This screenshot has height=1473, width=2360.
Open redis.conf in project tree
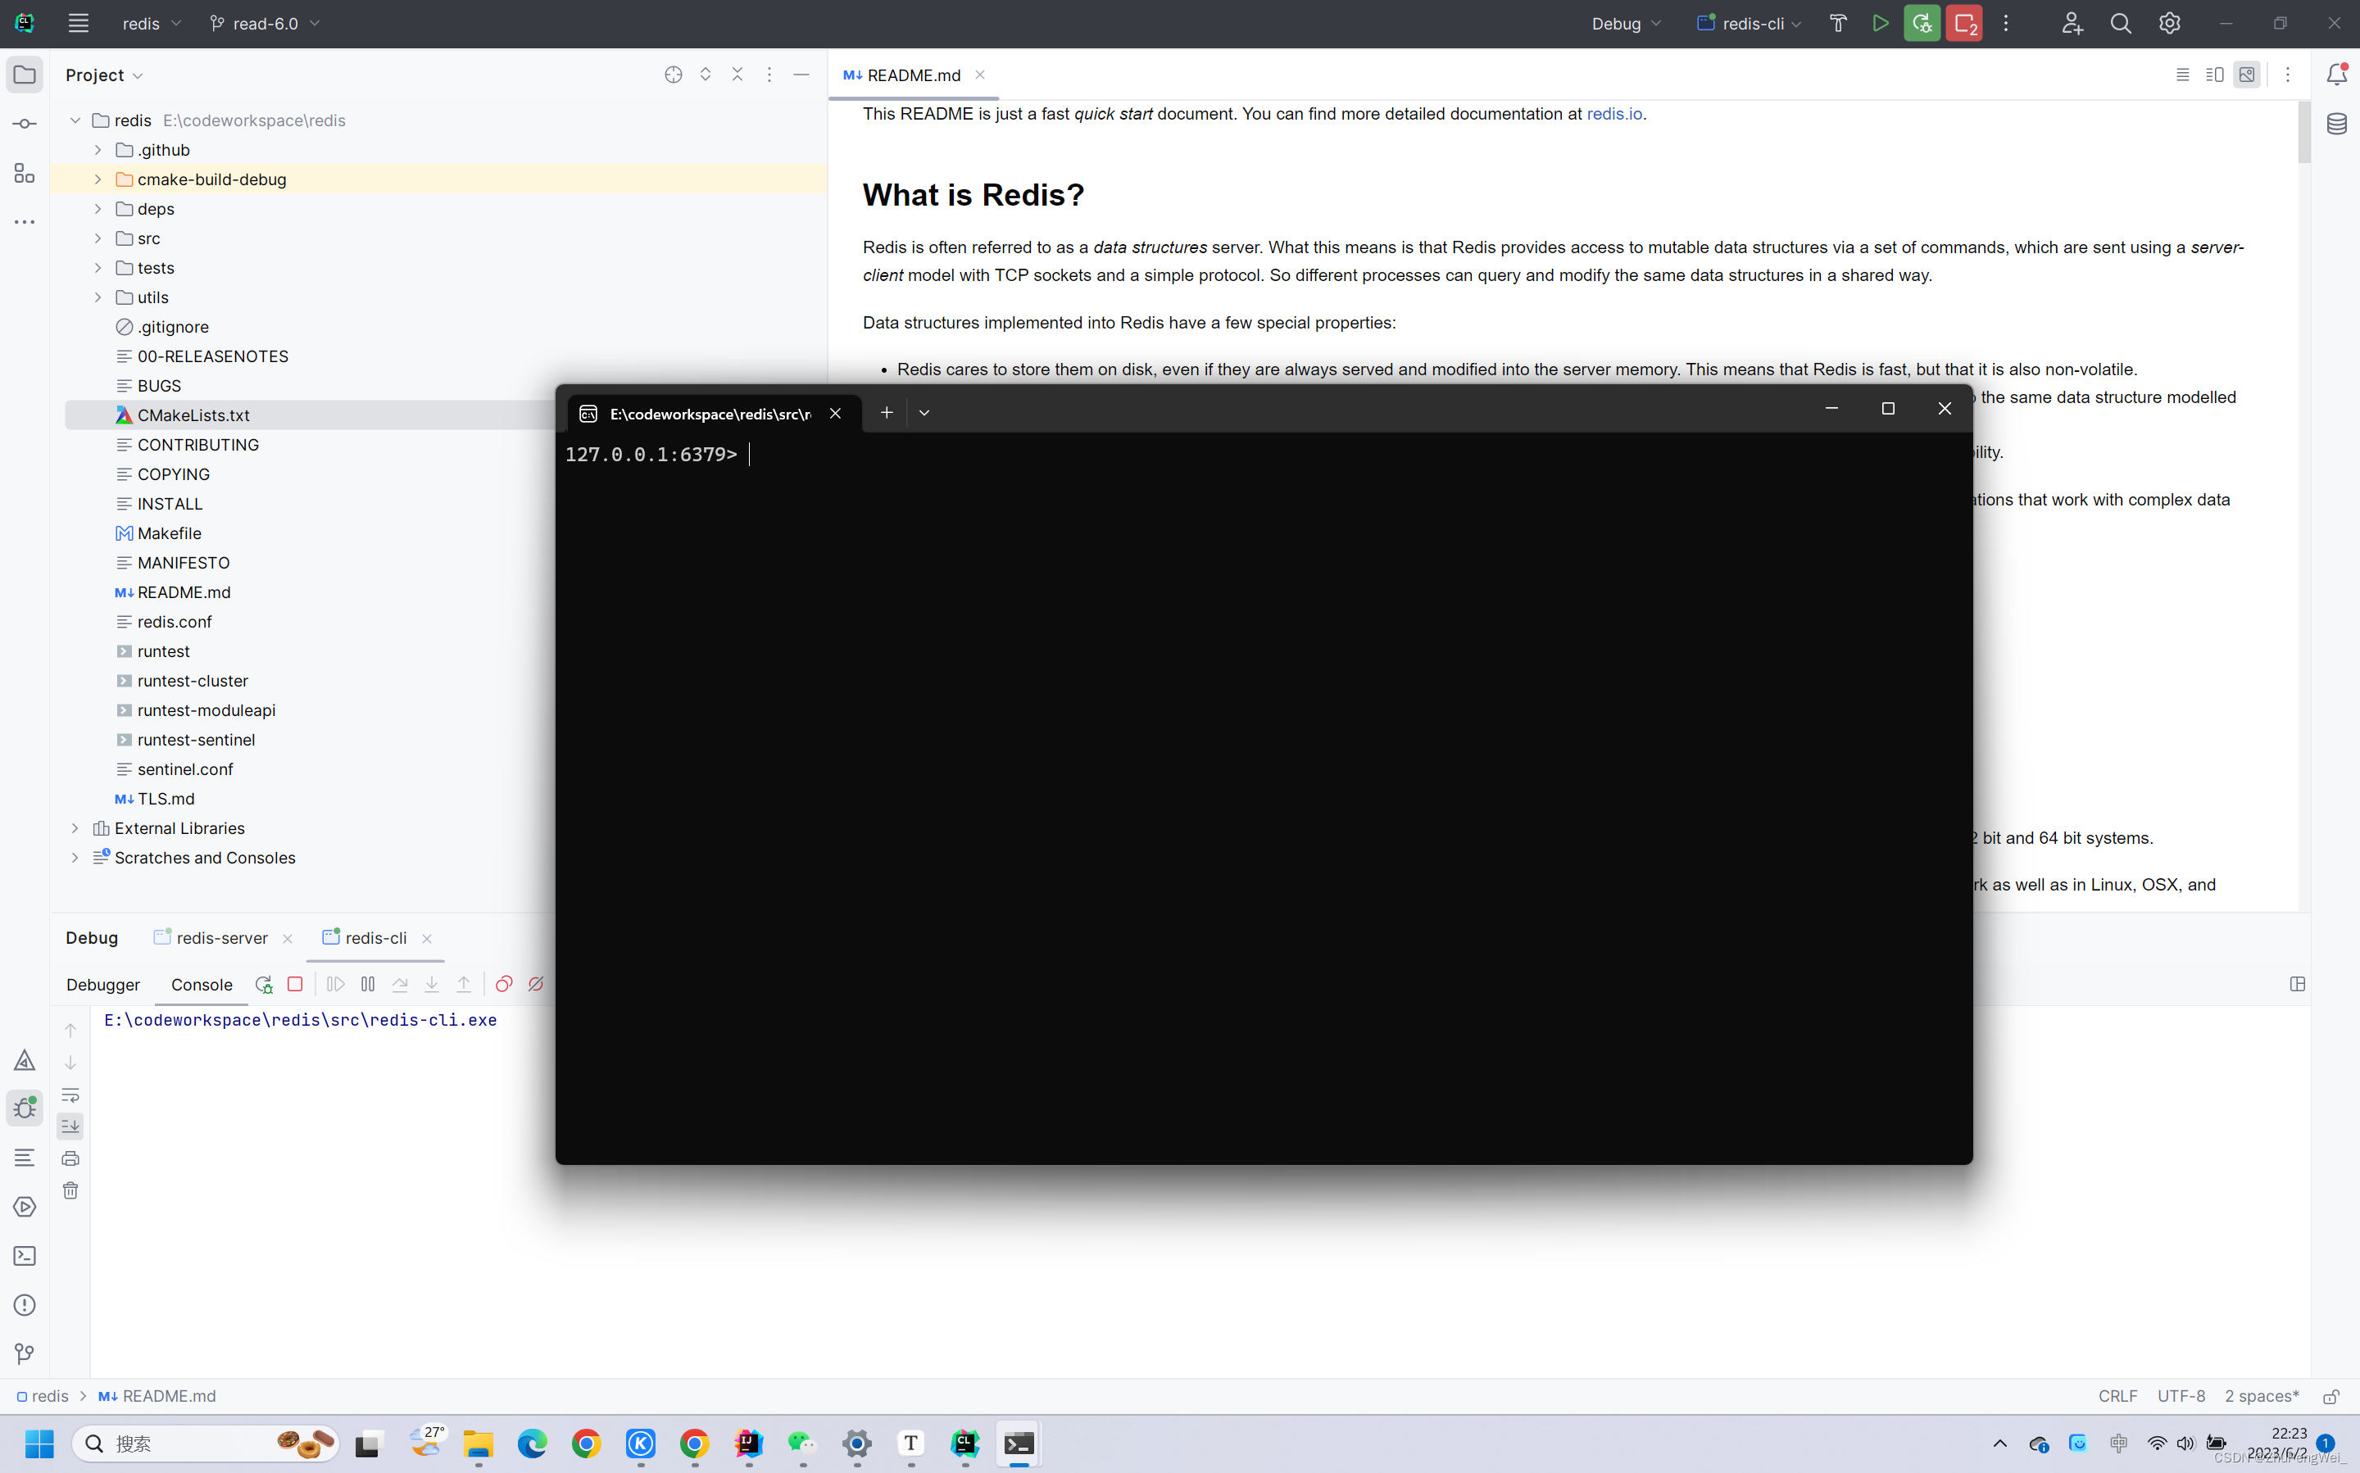click(175, 622)
